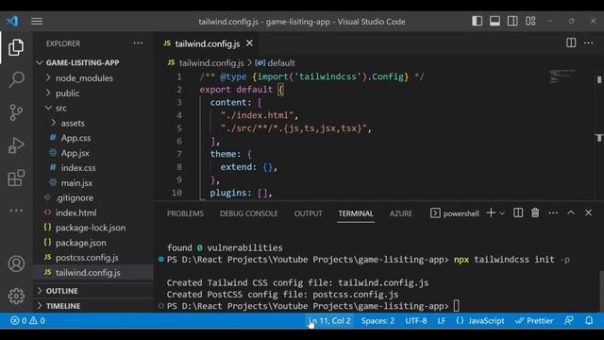Open editor More Actions ellipsis
The image size is (604, 340).
[x=589, y=42]
